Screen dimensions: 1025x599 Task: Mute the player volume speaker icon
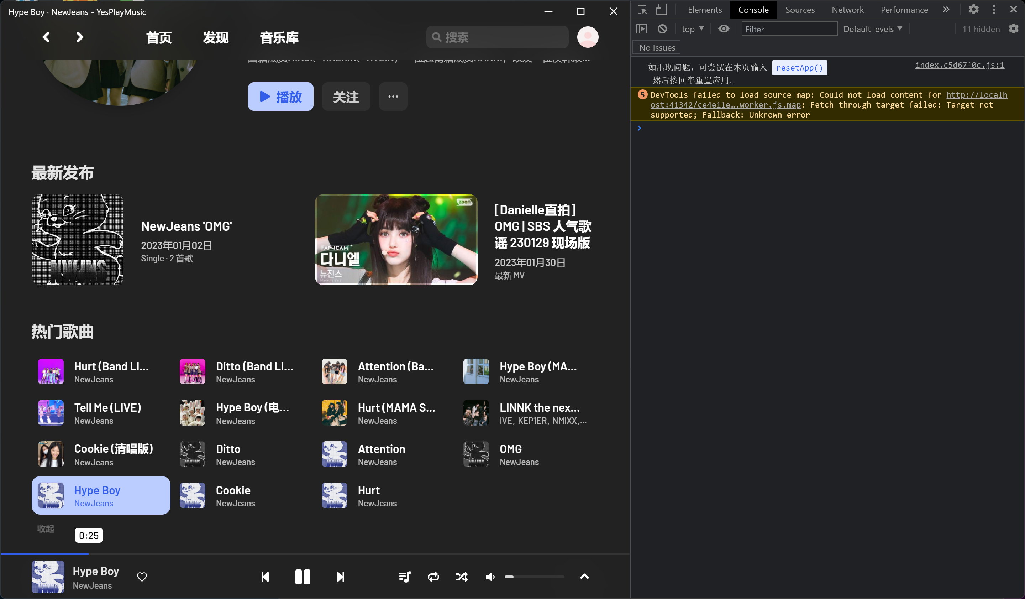pyautogui.click(x=490, y=577)
